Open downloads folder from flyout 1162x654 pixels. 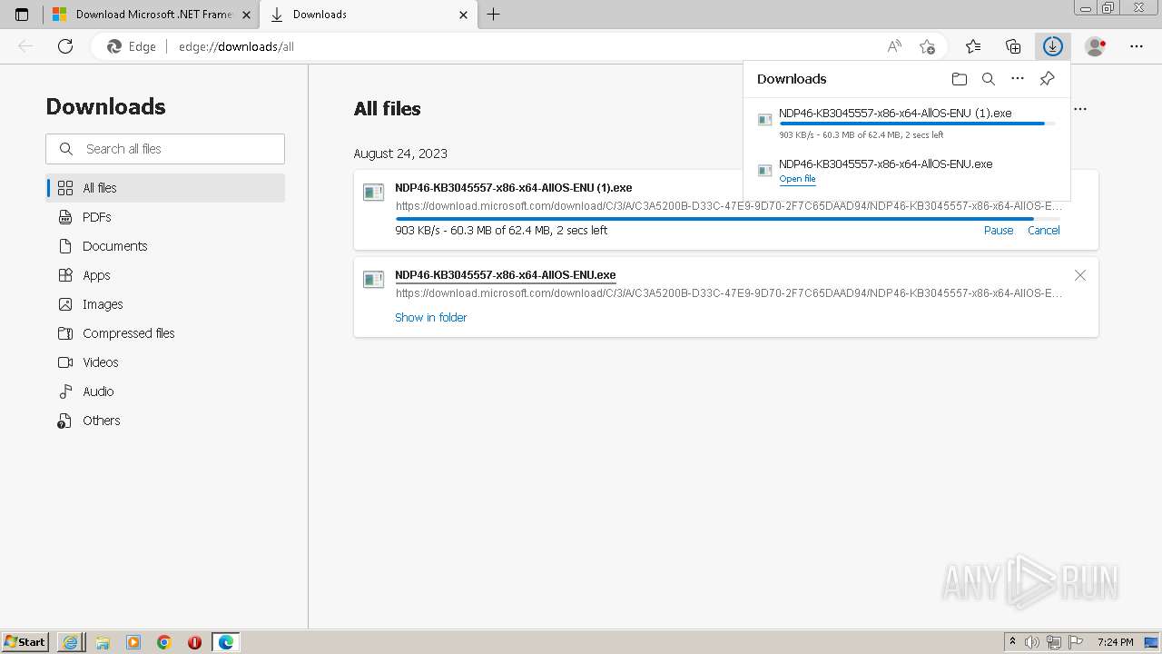point(960,79)
